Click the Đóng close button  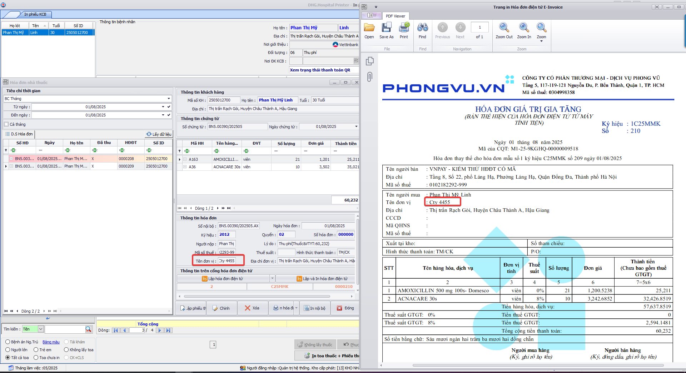pyautogui.click(x=346, y=308)
